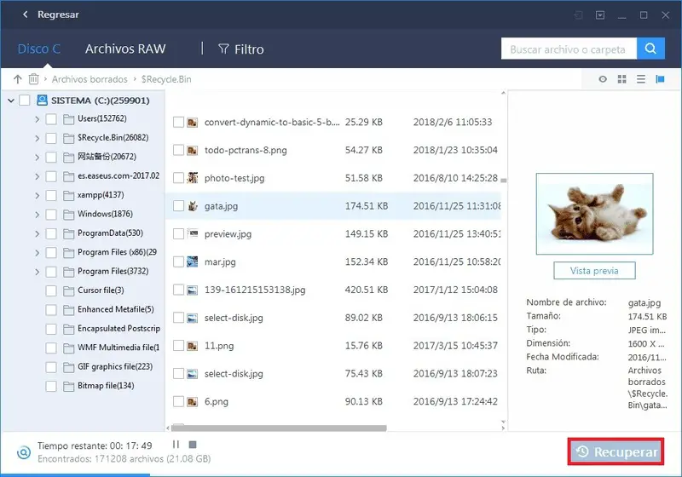Click the Buscar archivo o carpeta field
This screenshot has height=477, width=682.
pyautogui.click(x=569, y=49)
